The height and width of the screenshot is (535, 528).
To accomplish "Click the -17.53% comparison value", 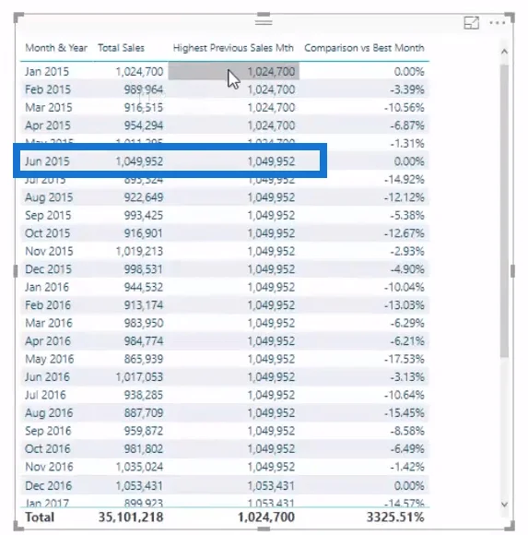I will pos(405,359).
